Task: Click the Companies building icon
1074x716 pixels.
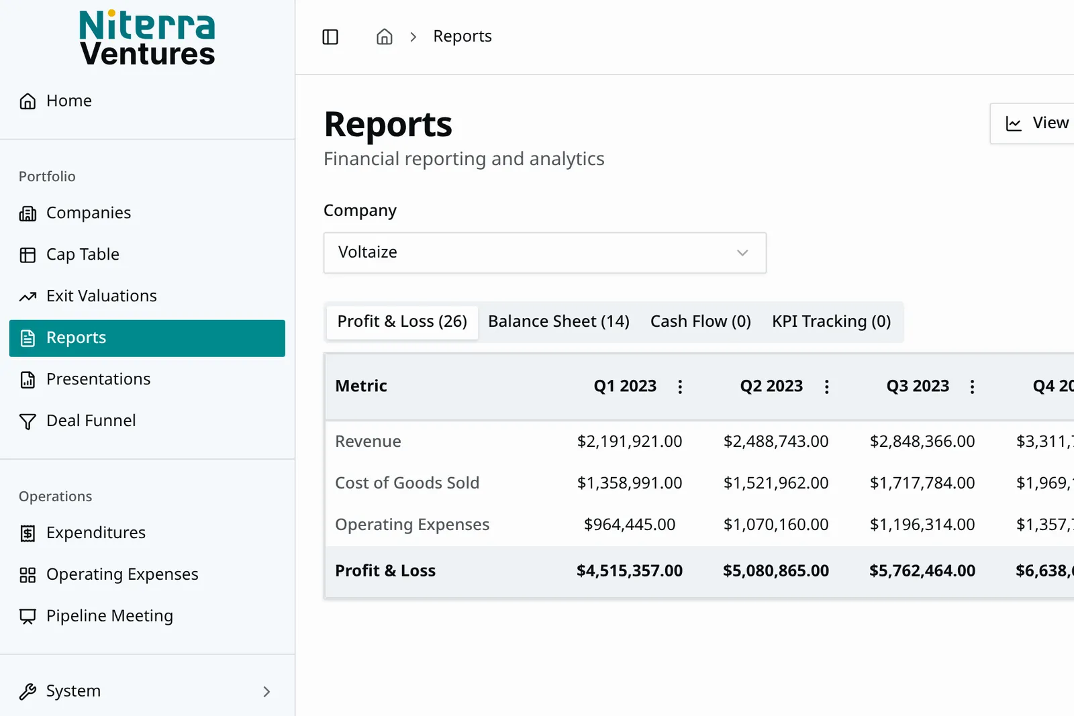Action: (28, 213)
